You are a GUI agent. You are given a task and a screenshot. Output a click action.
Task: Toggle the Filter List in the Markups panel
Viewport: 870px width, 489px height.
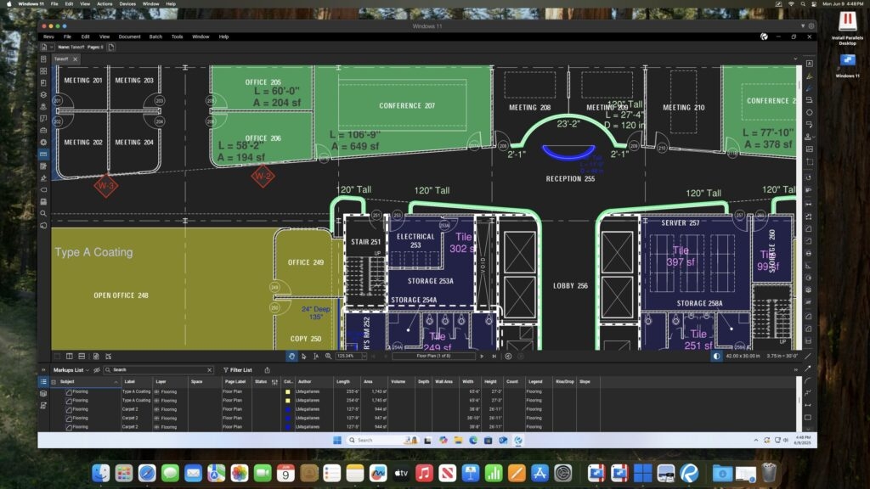click(240, 370)
